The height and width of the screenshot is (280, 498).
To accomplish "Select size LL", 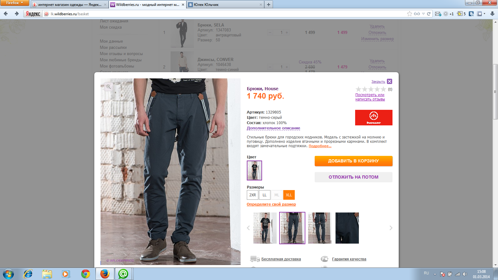I will point(265,195).
